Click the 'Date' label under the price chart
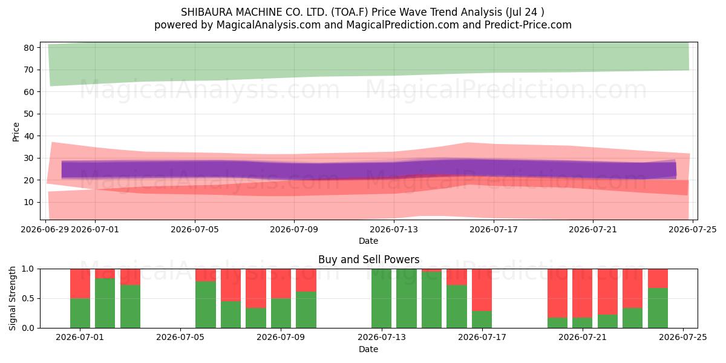This screenshot has width=726, height=363. 368,241
